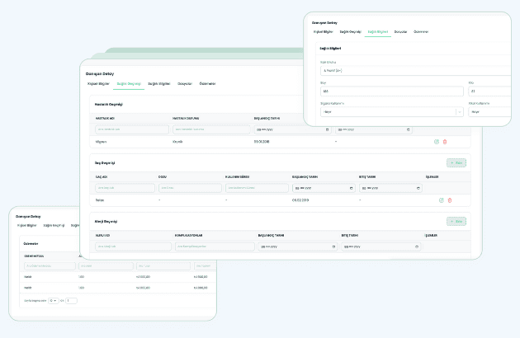Click edit icon in İlaç Geçmişi row
Viewport: 520px width, 338px height.
pyautogui.click(x=441, y=200)
